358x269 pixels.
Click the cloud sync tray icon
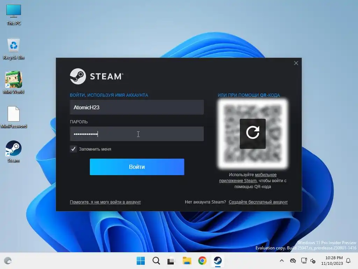click(x=293, y=261)
